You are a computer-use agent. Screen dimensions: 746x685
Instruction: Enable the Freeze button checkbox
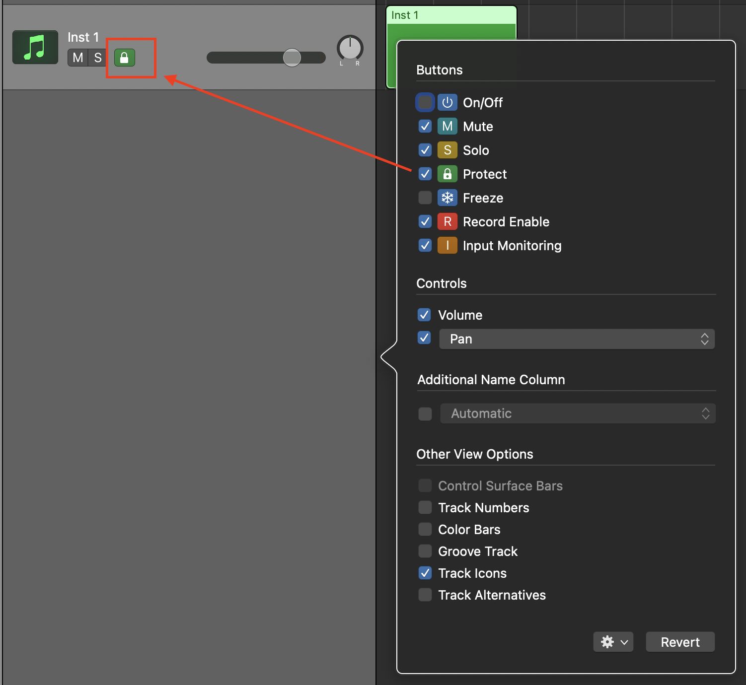point(425,198)
